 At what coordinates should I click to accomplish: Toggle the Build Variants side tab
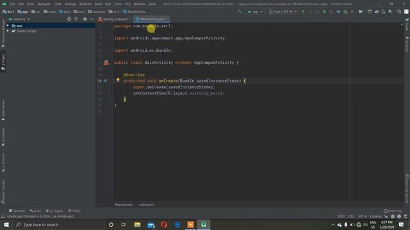(3, 110)
